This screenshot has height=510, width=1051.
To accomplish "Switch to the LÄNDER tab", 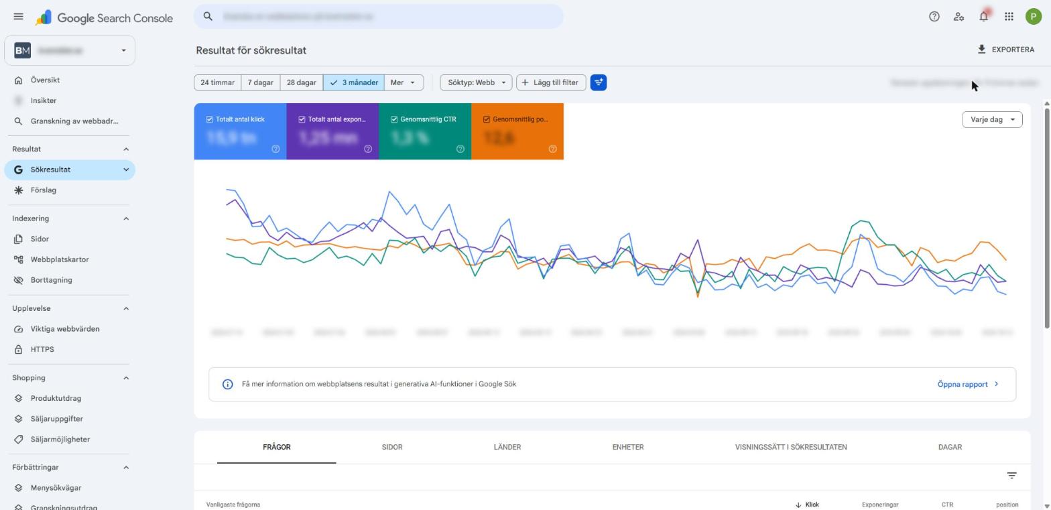I will click(x=507, y=447).
